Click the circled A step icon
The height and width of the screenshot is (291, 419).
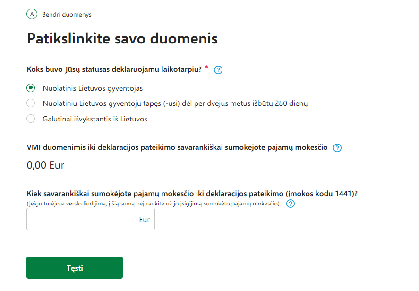point(32,14)
